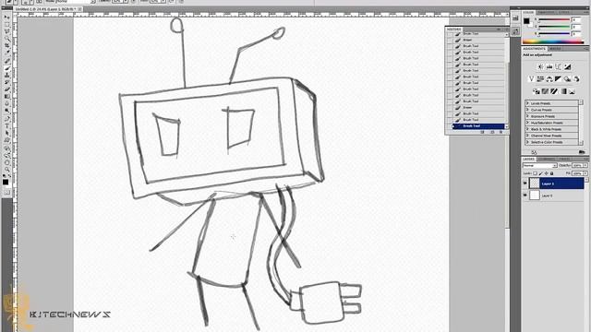
Task: Add an Invert adjustment
Action: tap(537, 91)
